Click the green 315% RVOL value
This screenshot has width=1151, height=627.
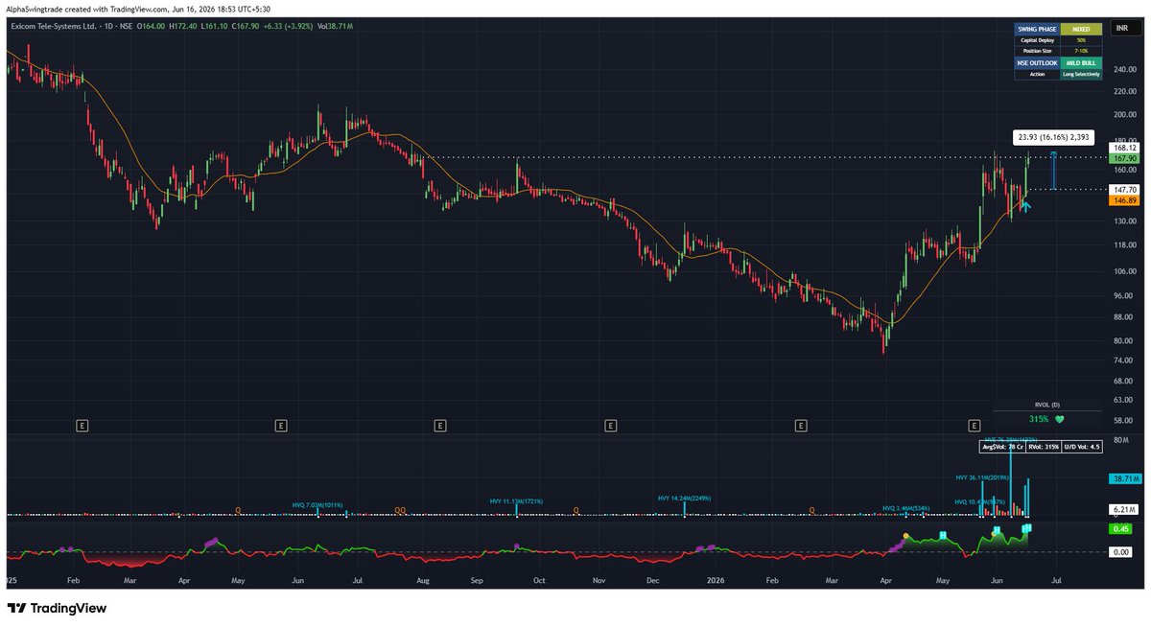1039,419
